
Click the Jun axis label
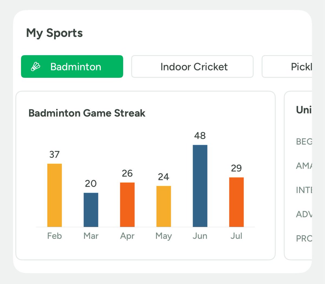pyautogui.click(x=200, y=236)
